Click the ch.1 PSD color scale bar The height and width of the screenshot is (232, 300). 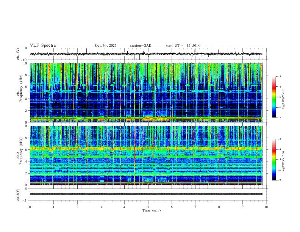pos(274,97)
